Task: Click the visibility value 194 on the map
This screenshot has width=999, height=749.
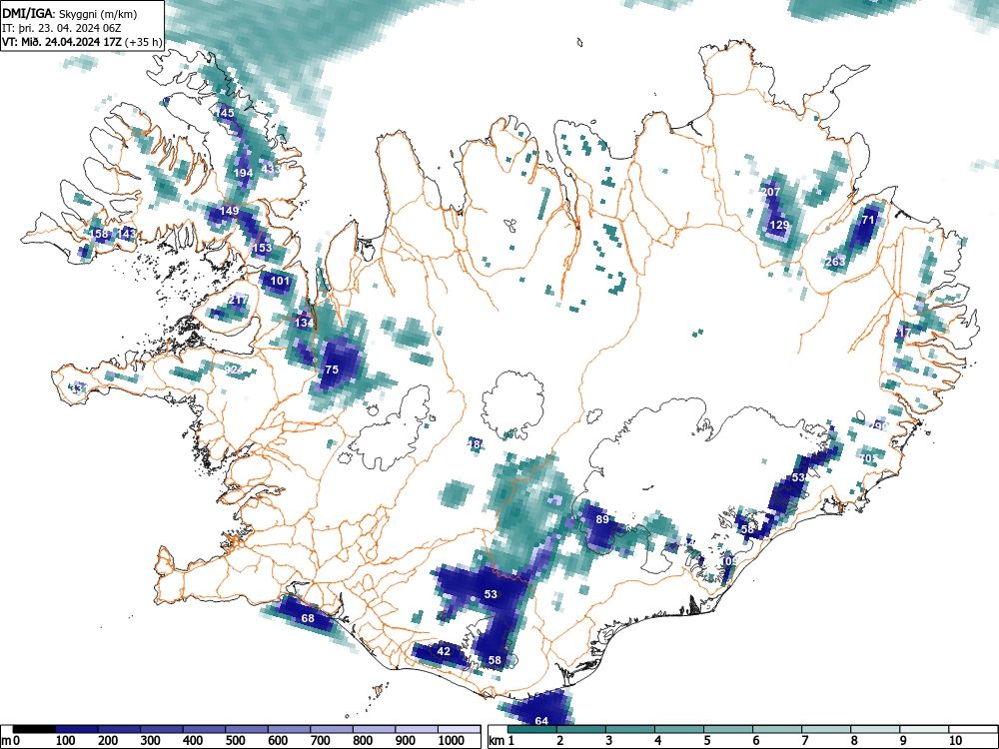Action: pos(244,173)
